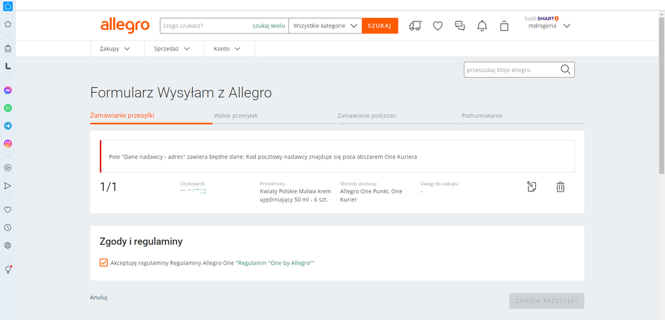Viewport: 665px width, 320px height.
Task: Click the magnifier in Moje Allegro search
Action: click(566, 69)
